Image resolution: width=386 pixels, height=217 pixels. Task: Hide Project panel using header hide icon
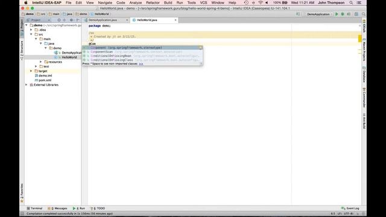78,20
